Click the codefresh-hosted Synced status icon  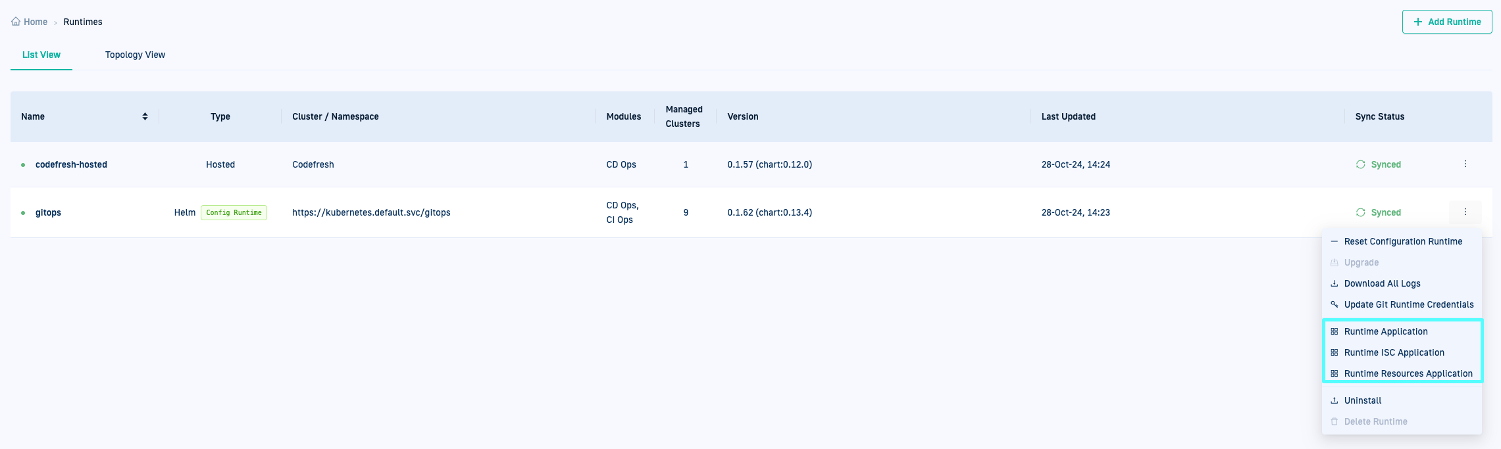pos(1360,164)
